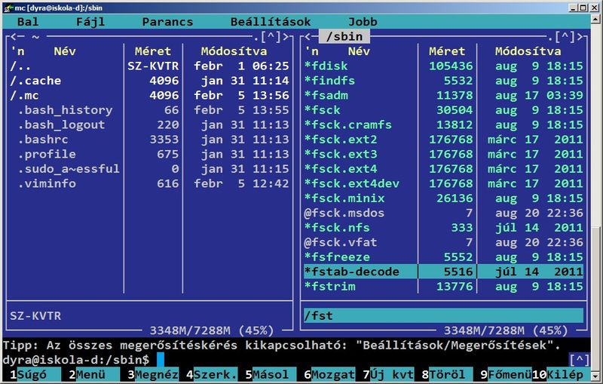The image size is (603, 384).
Task: Select *fsck.ext3 in right panel
Action: pyautogui.click(x=443, y=154)
